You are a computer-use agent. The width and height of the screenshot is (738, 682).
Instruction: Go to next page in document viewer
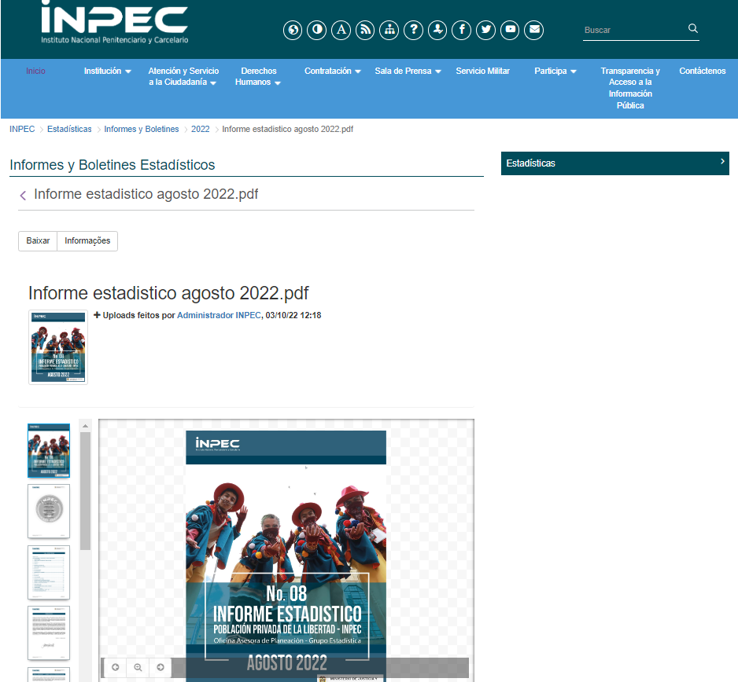point(160,667)
